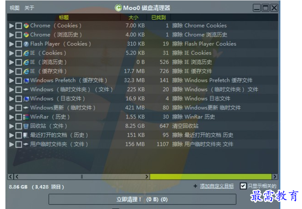Click the Flash Player icon
This screenshot has height=209, width=302.
click(26, 44)
